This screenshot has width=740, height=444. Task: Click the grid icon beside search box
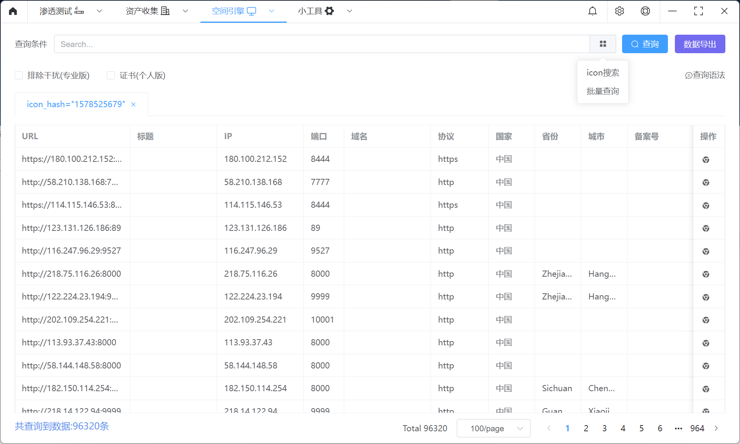[603, 44]
